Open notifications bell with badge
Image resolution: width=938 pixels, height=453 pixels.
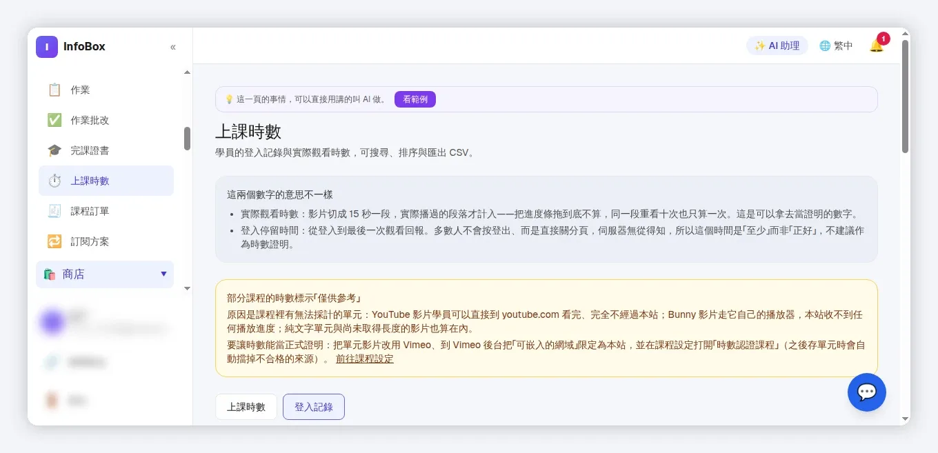tap(877, 45)
